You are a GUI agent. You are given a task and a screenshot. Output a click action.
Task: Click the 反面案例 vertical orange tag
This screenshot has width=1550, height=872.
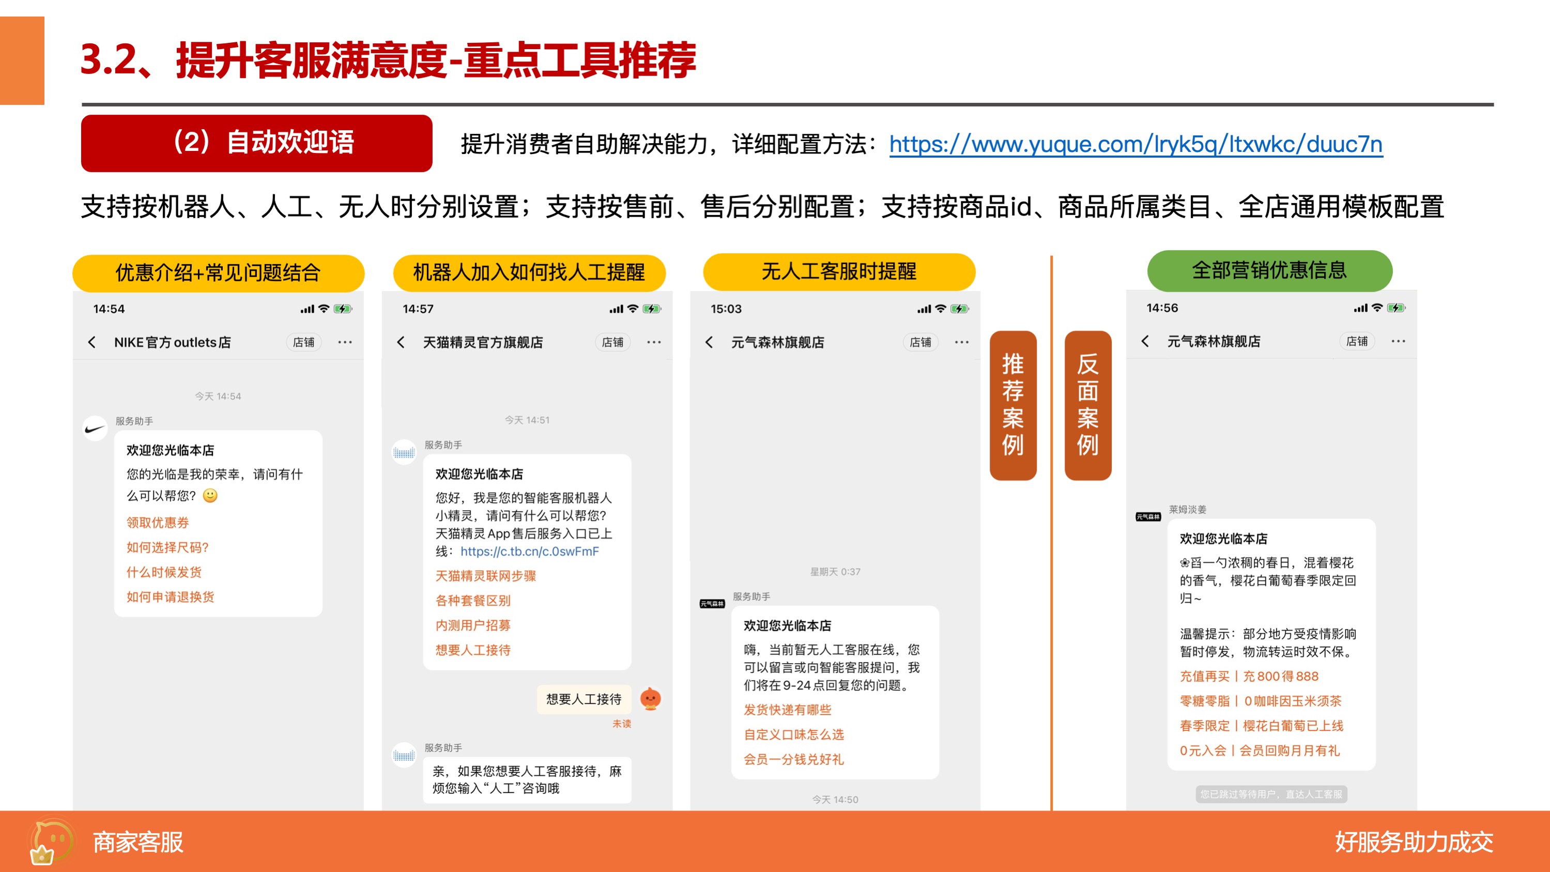click(1088, 405)
